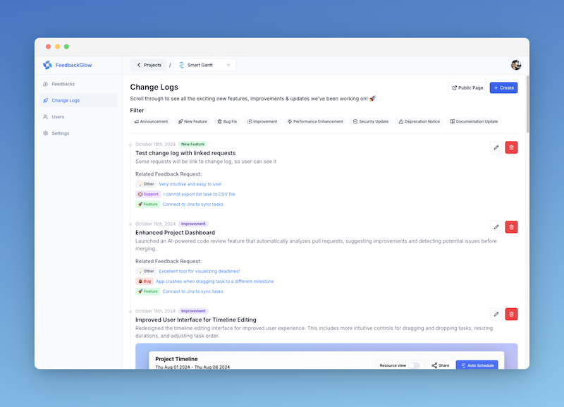Delete the Enhanced Project Dashboard entry
This screenshot has width=564, height=407.
511,227
